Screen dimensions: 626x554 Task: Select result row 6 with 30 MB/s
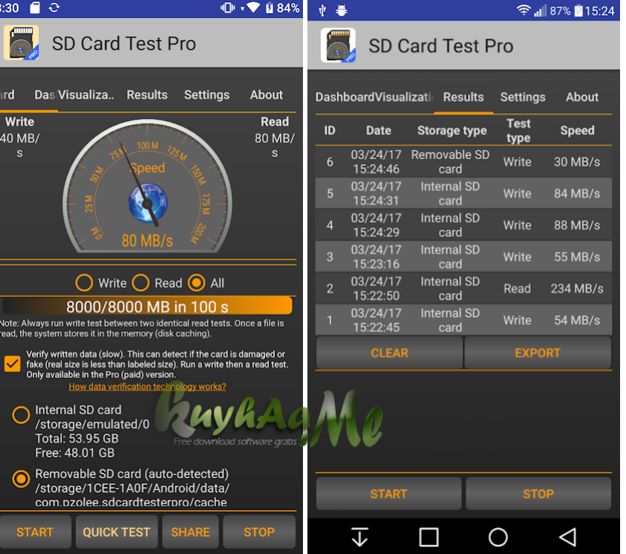463,162
